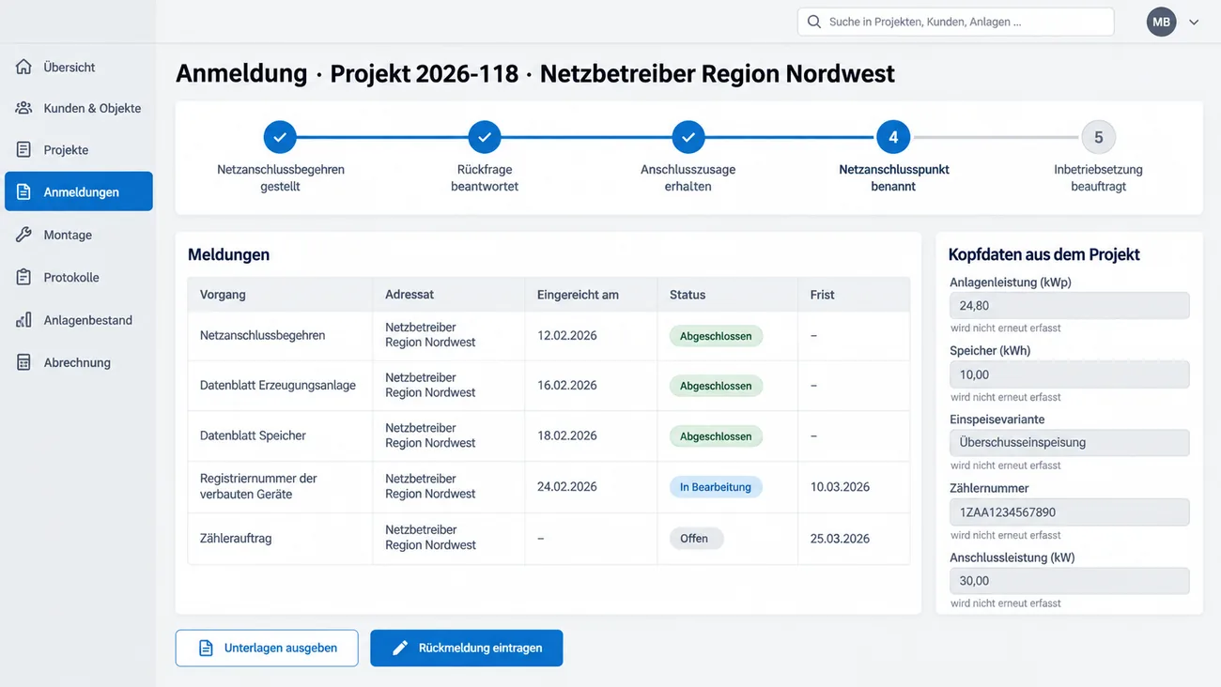This screenshot has height=687, width=1221.
Task: Click the Projekte document icon
Action: pyautogui.click(x=23, y=149)
